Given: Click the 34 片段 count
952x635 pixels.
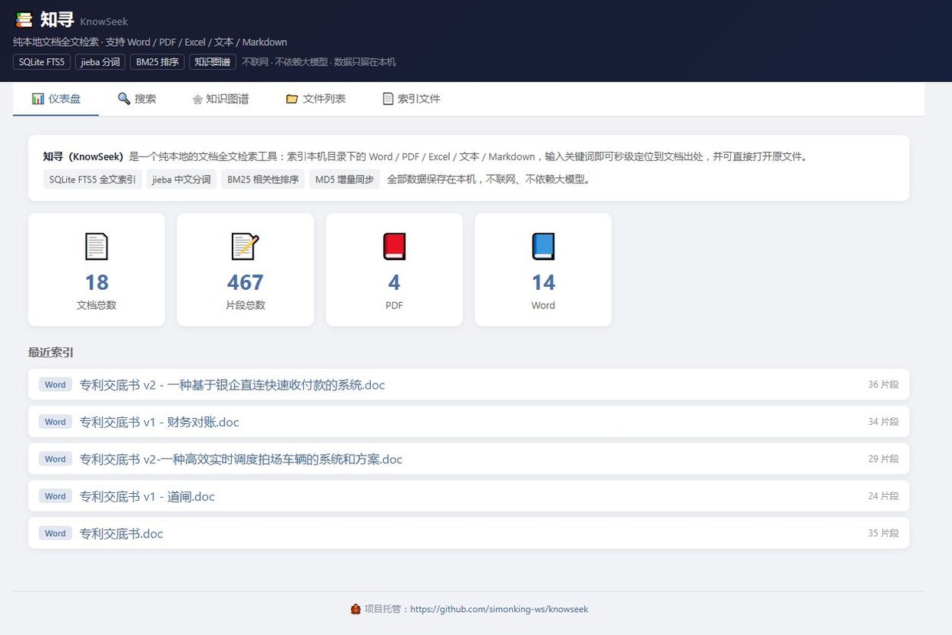Looking at the screenshot, I should [884, 422].
